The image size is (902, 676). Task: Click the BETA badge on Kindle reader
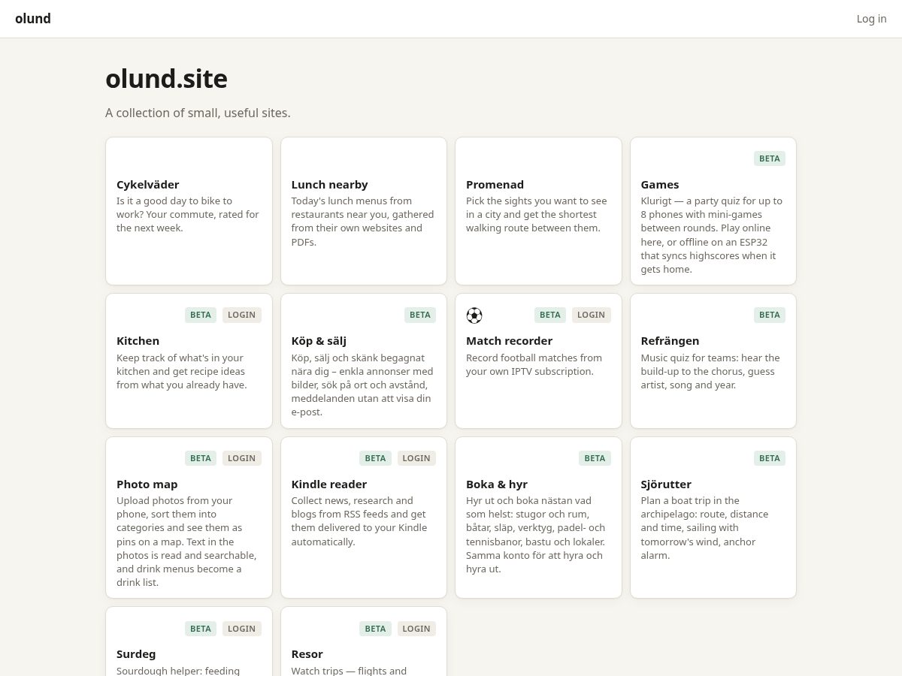[x=375, y=458]
